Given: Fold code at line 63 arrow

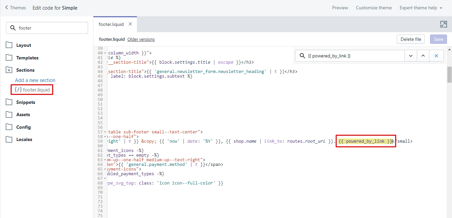Looking at the screenshot, I should click(105, 160).
